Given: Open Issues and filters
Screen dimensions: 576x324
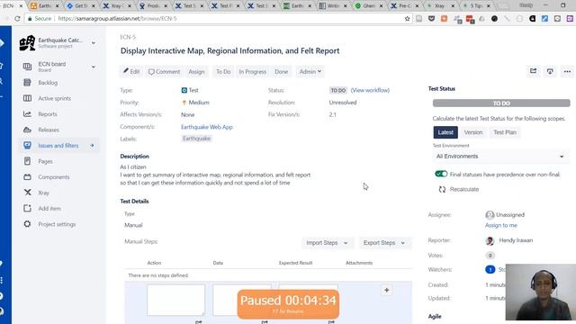Looking at the screenshot, I should 58,146.
